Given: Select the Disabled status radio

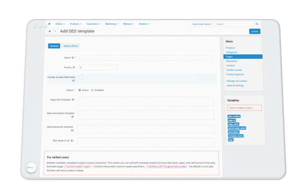Looking at the screenshot, I should (92, 90).
